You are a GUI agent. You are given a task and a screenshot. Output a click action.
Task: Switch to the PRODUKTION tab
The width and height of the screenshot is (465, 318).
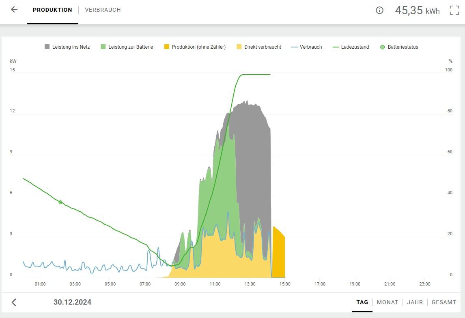click(52, 10)
